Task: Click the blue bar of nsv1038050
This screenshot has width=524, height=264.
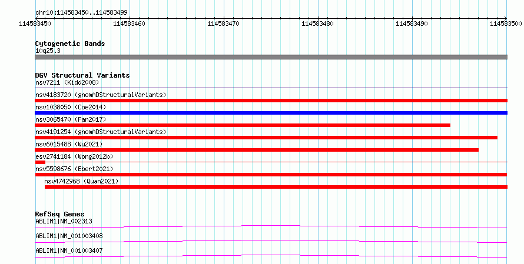Action: [x=271, y=113]
